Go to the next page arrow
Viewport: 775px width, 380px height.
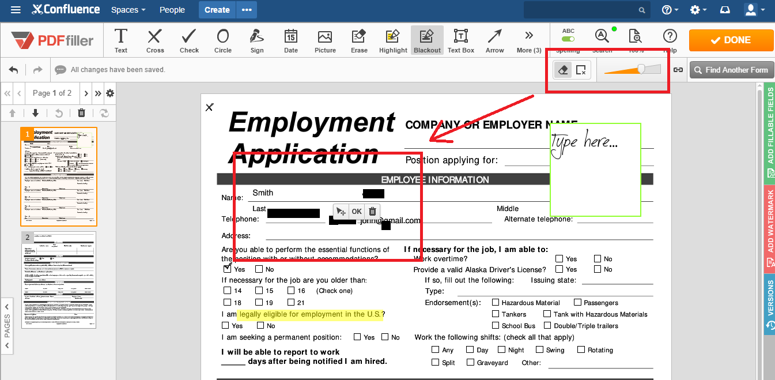(x=86, y=93)
